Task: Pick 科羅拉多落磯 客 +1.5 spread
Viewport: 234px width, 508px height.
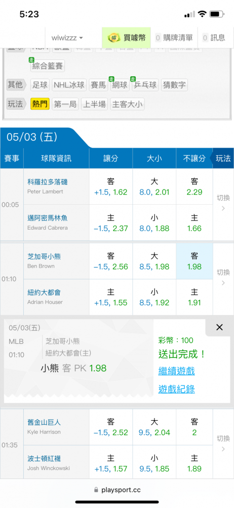Action: pyautogui.click(x=111, y=186)
